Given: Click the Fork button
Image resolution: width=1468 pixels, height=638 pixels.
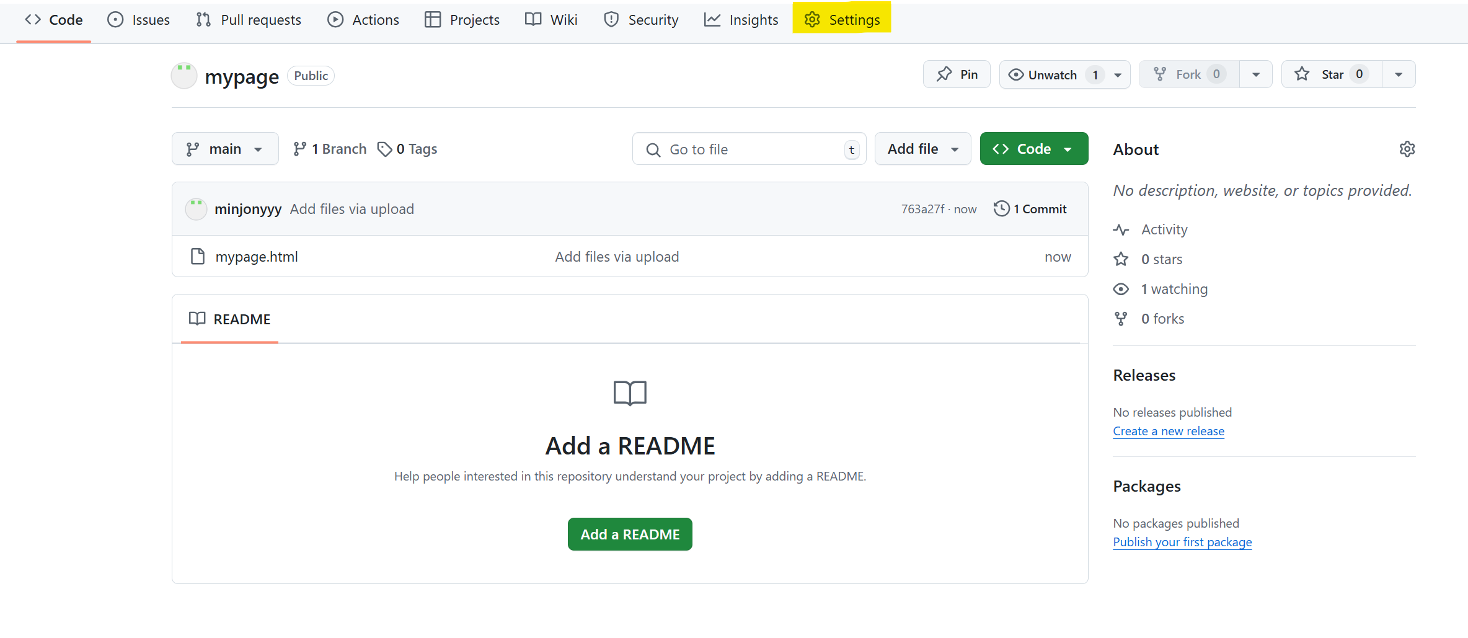Looking at the screenshot, I should coord(1189,74).
